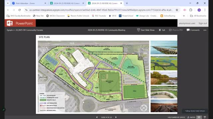The height and width of the screenshot is (119, 213).
Task: Click the terraced basin photo
Action: tap(164, 92)
